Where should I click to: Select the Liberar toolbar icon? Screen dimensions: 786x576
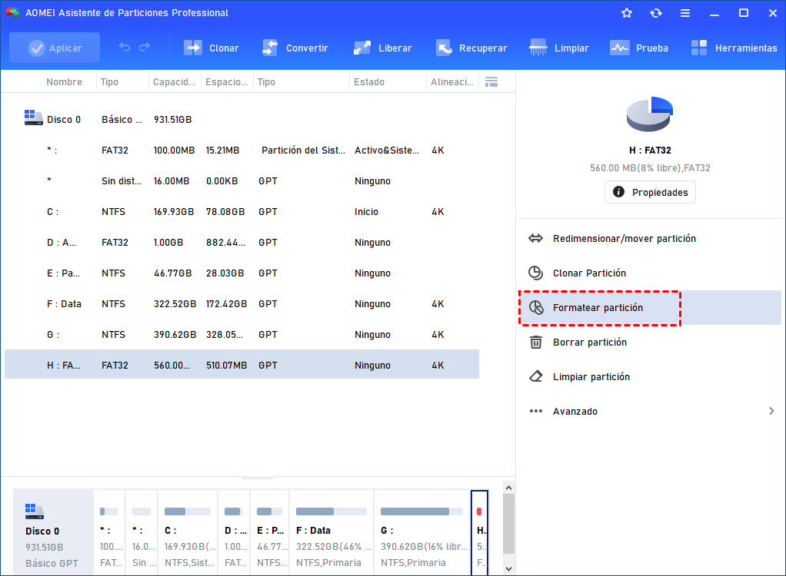coord(362,48)
